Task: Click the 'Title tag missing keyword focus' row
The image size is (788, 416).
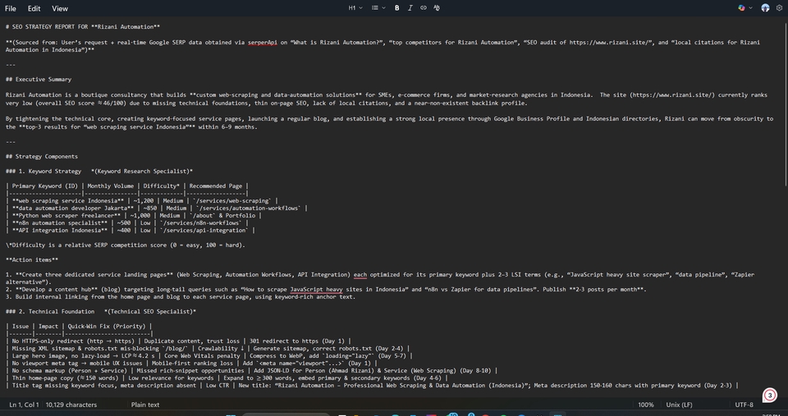Action: point(373,386)
